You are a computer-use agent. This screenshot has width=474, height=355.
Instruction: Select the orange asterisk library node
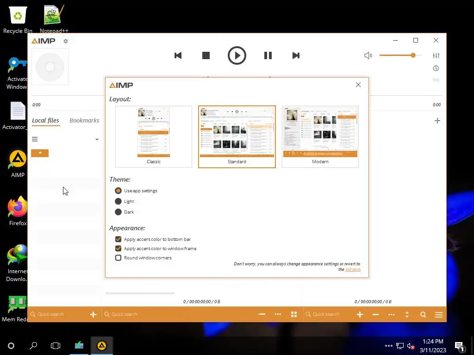click(40, 153)
